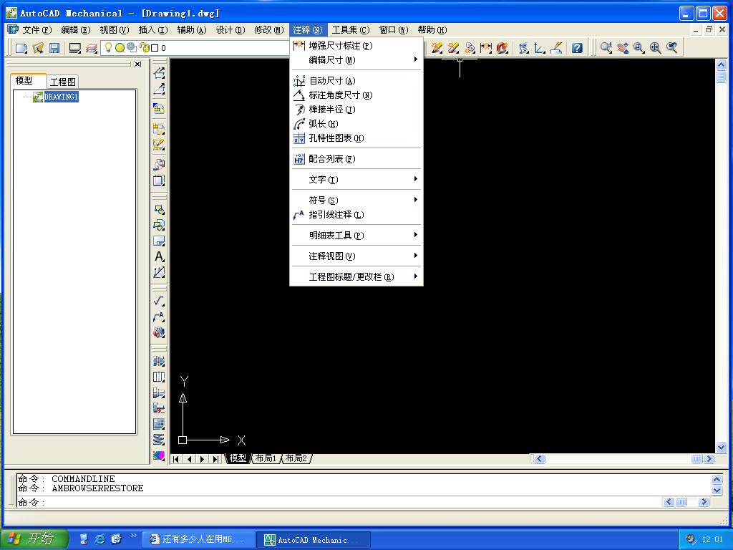Viewport: 733px width, 550px height.
Task: Open the 工具集 menu
Action: click(351, 30)
